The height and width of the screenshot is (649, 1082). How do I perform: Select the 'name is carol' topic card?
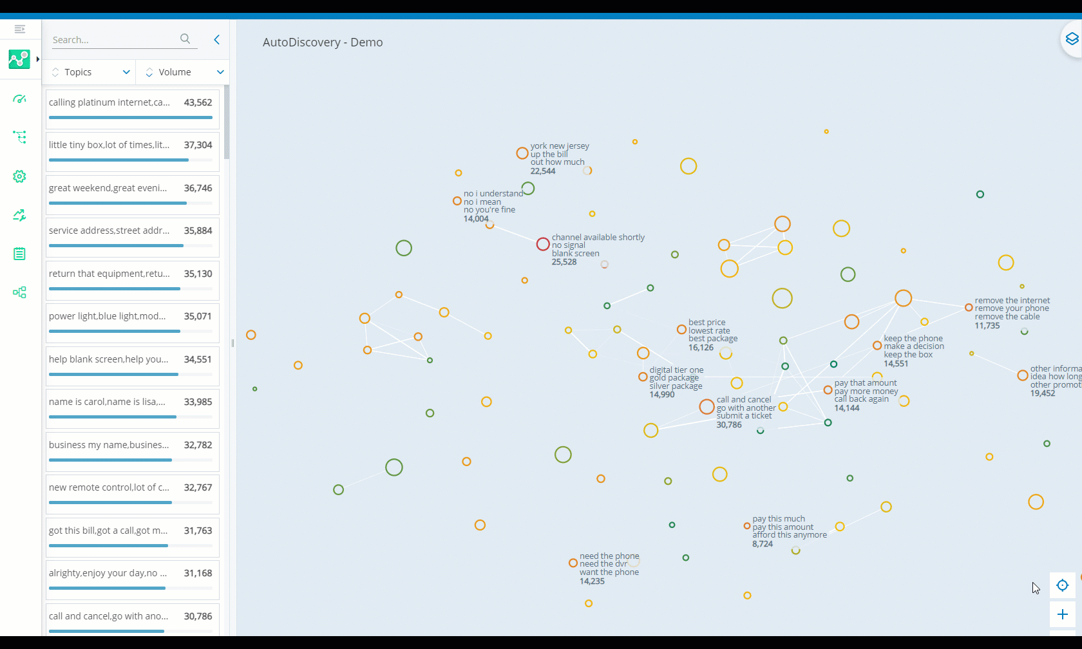(x=133, y=409)
